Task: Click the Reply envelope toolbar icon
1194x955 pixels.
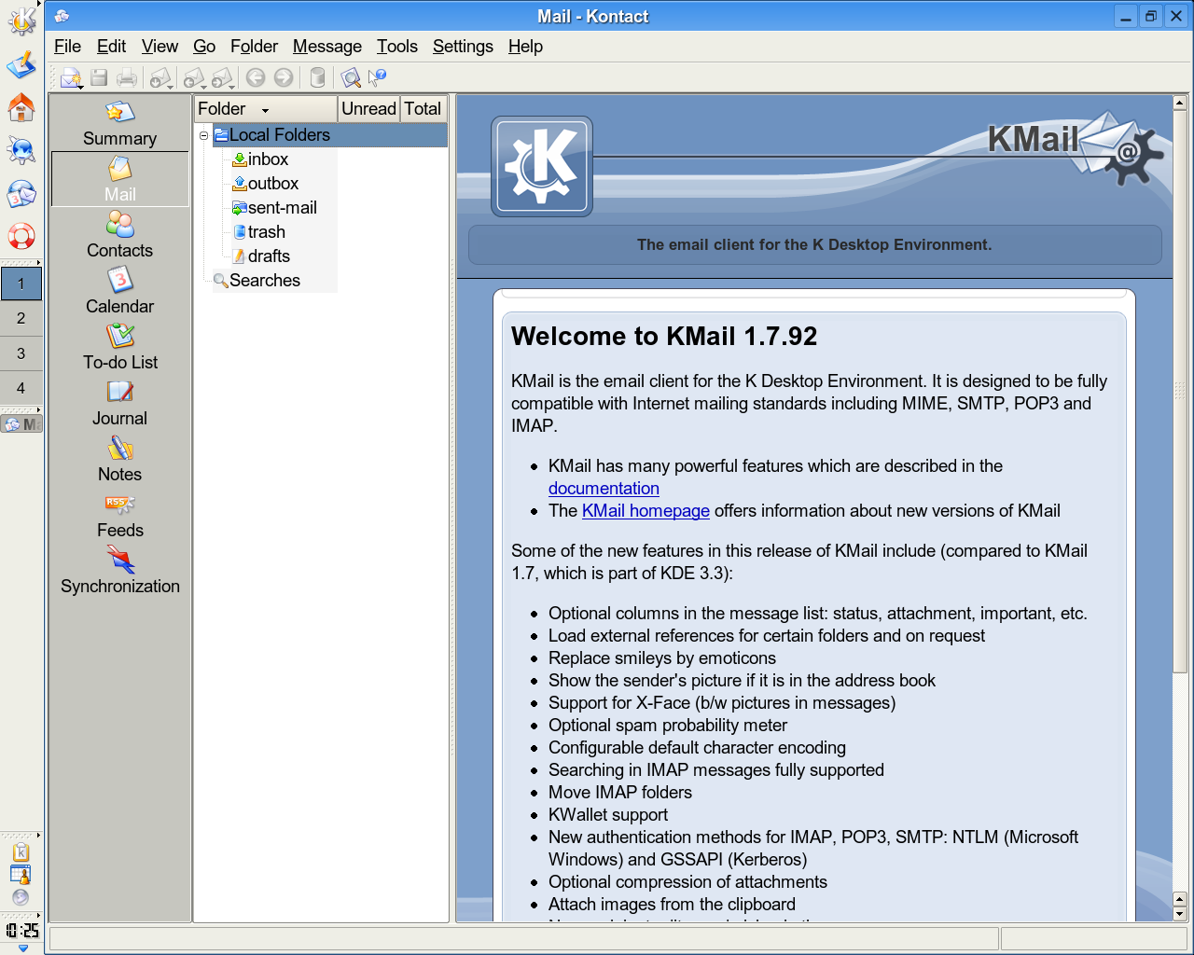Action: (193, 77)
